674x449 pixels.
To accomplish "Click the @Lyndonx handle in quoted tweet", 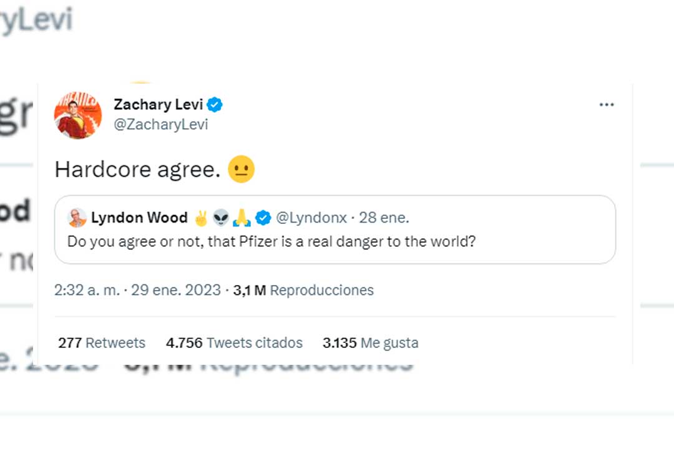I will tap(310, 218).
